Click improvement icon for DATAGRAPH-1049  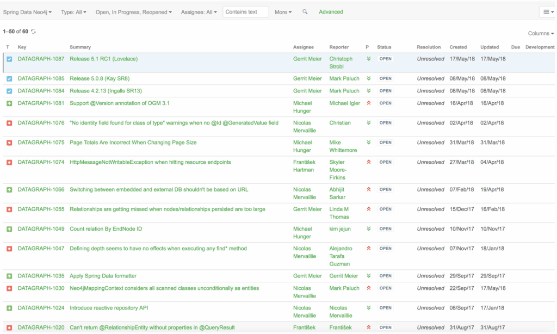coord(9,229)
